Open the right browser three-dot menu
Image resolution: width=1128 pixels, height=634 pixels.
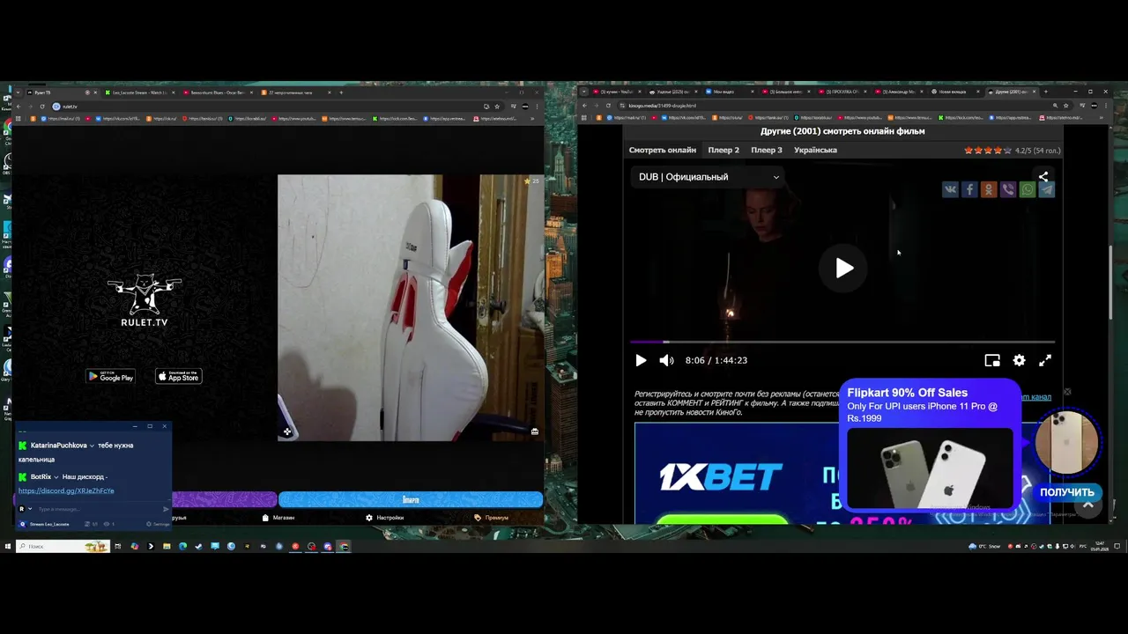1104,106
